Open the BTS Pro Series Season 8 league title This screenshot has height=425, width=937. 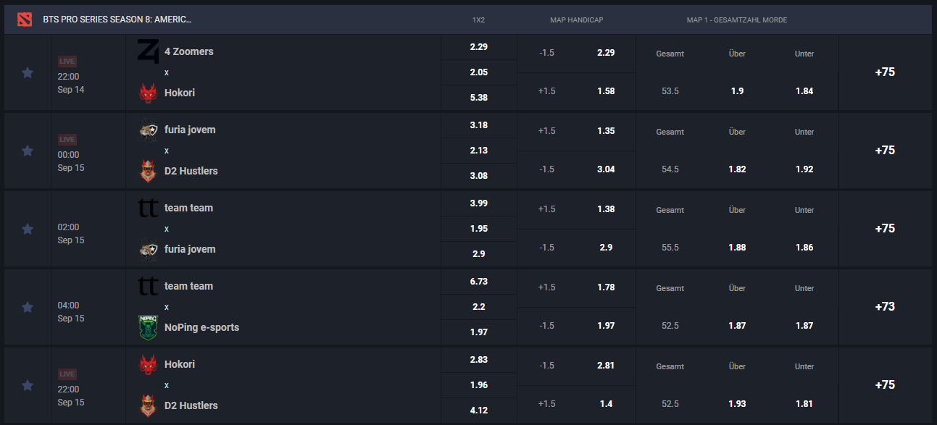pyautogui.click(x=117, y=20)
